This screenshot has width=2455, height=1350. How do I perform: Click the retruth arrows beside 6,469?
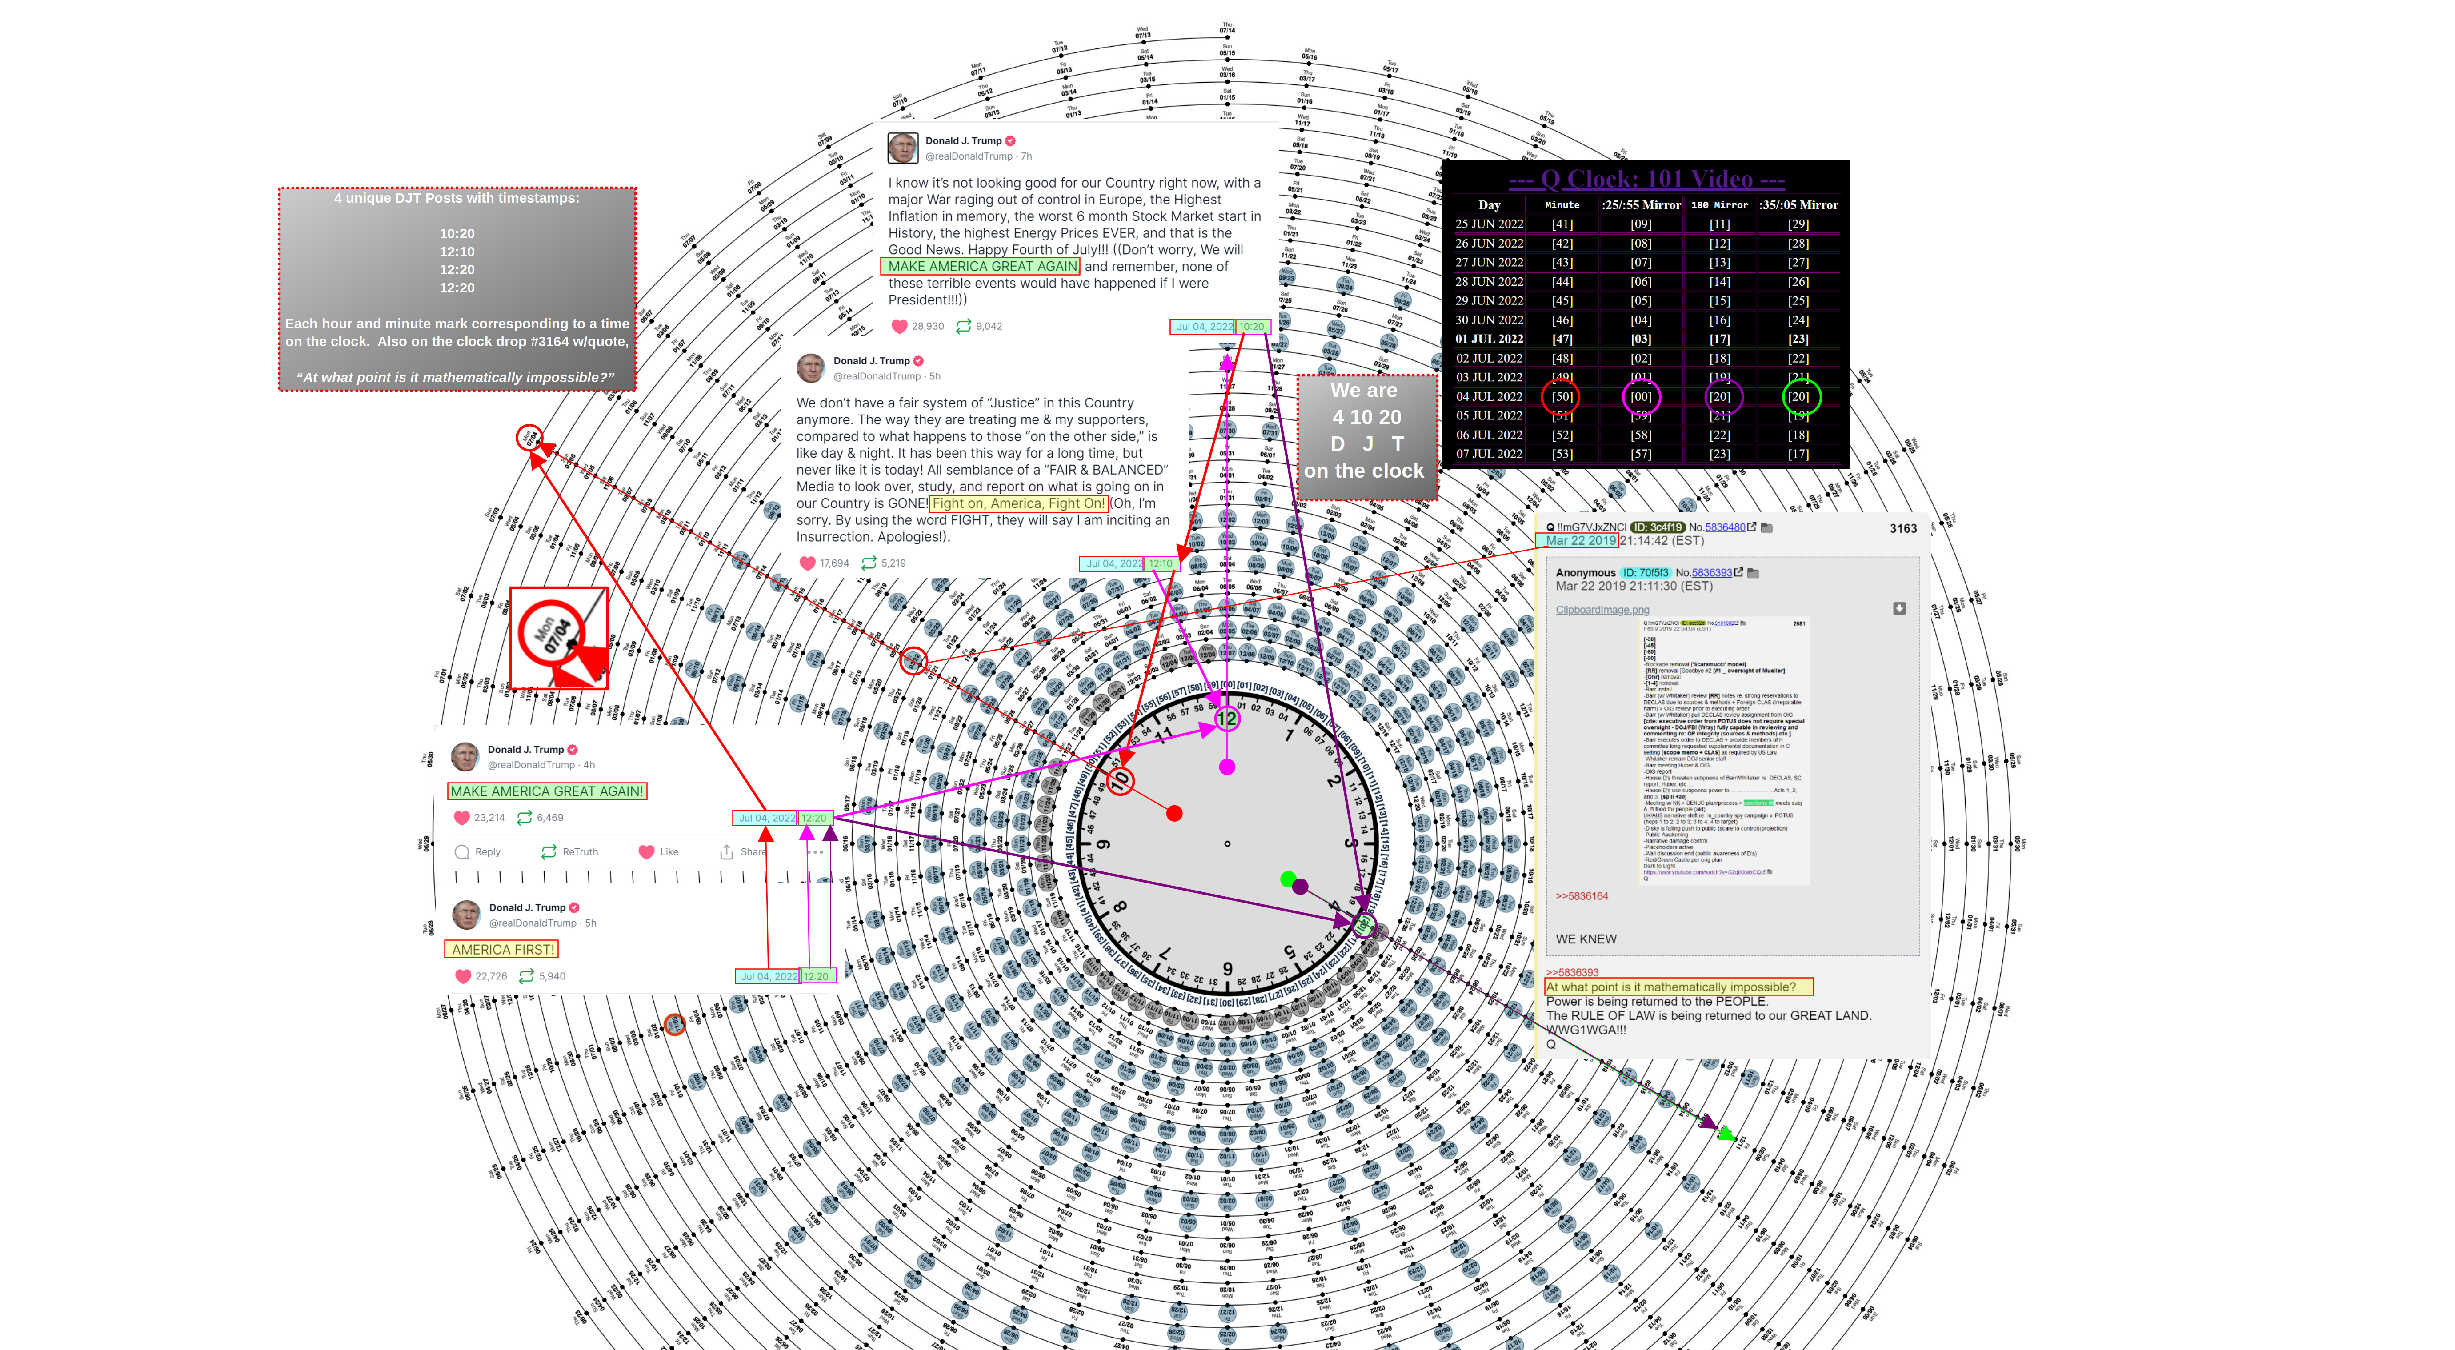coord(524,818)
